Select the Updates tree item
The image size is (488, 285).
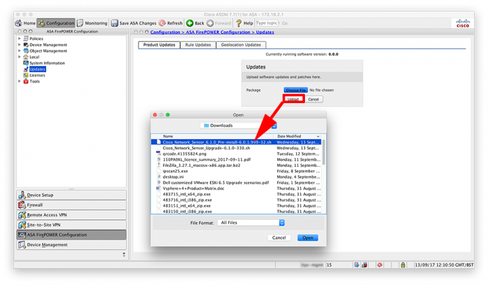click(x=37, y=69)
